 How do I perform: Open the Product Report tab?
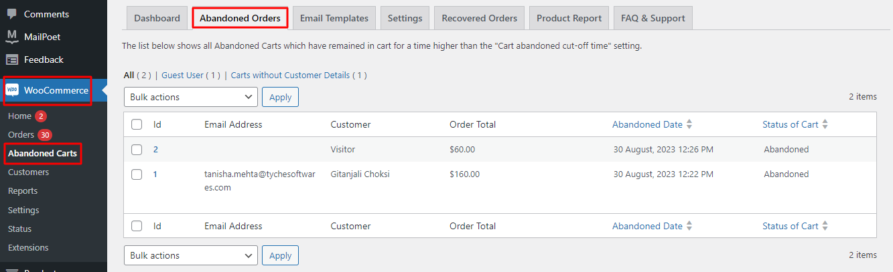pyautogui.click(x=569, y=18)
